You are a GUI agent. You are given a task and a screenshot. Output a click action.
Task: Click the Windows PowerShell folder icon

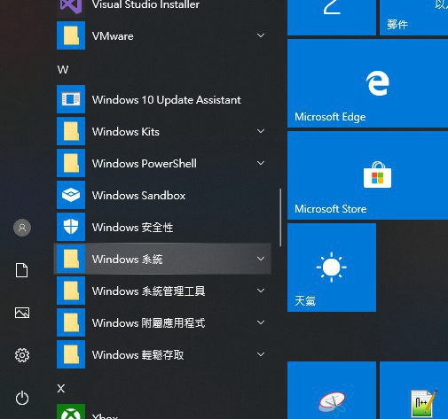71,163
